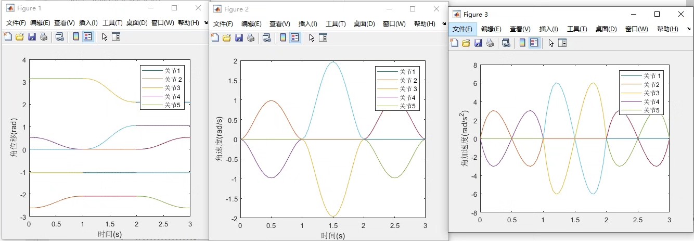The height and width of the screenshot is (241, 694).
Task: Toggle Insert Legend in Figure 3
Action: pos(534,43)
